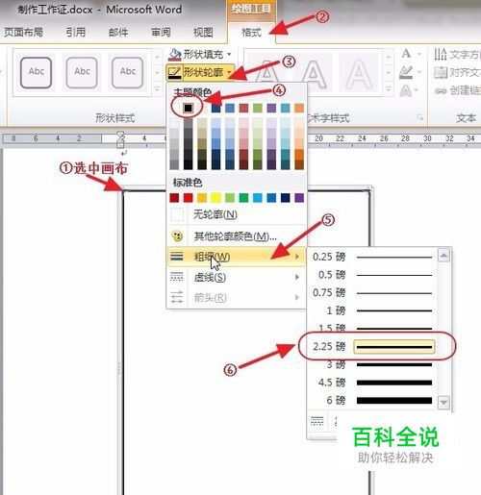Screen dimensions: 481x495
Task: Choose 0.75 磅 line weight
Action: [x=372, y=293]
